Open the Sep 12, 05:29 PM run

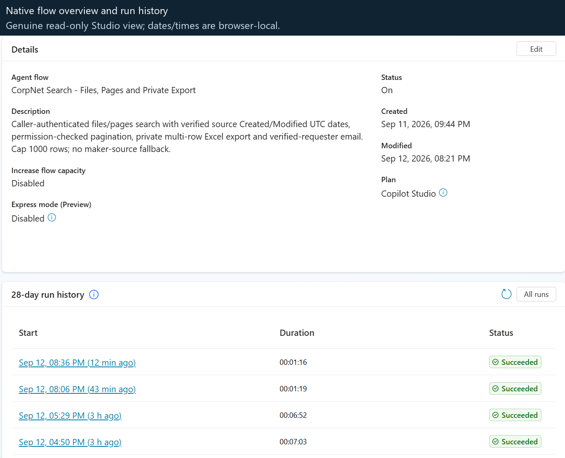click(70, 416)
